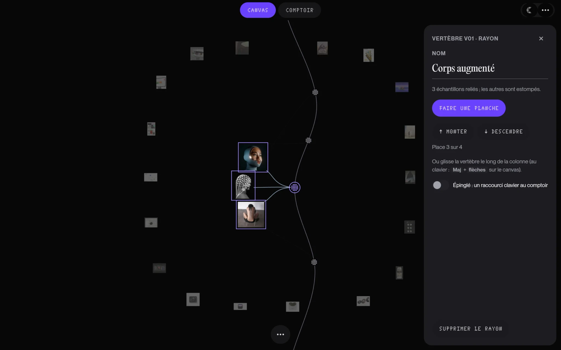561x350 pixels.
Task: Move the vertebra up with Monter
Action: [x=453, y=132]
